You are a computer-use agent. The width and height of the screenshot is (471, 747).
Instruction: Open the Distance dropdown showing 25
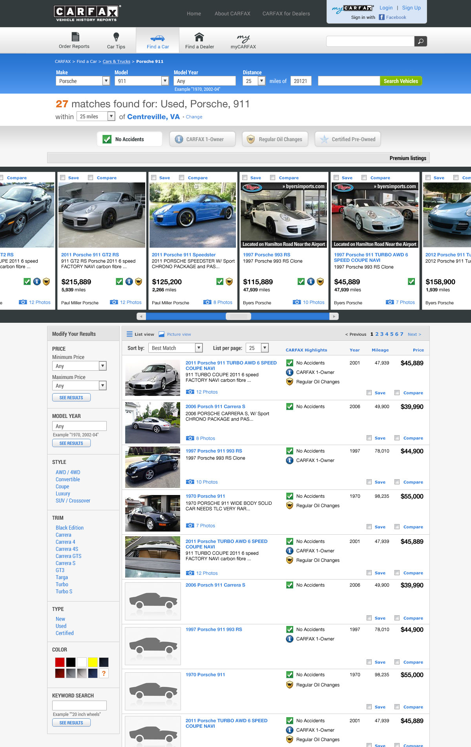click(254, 81)
